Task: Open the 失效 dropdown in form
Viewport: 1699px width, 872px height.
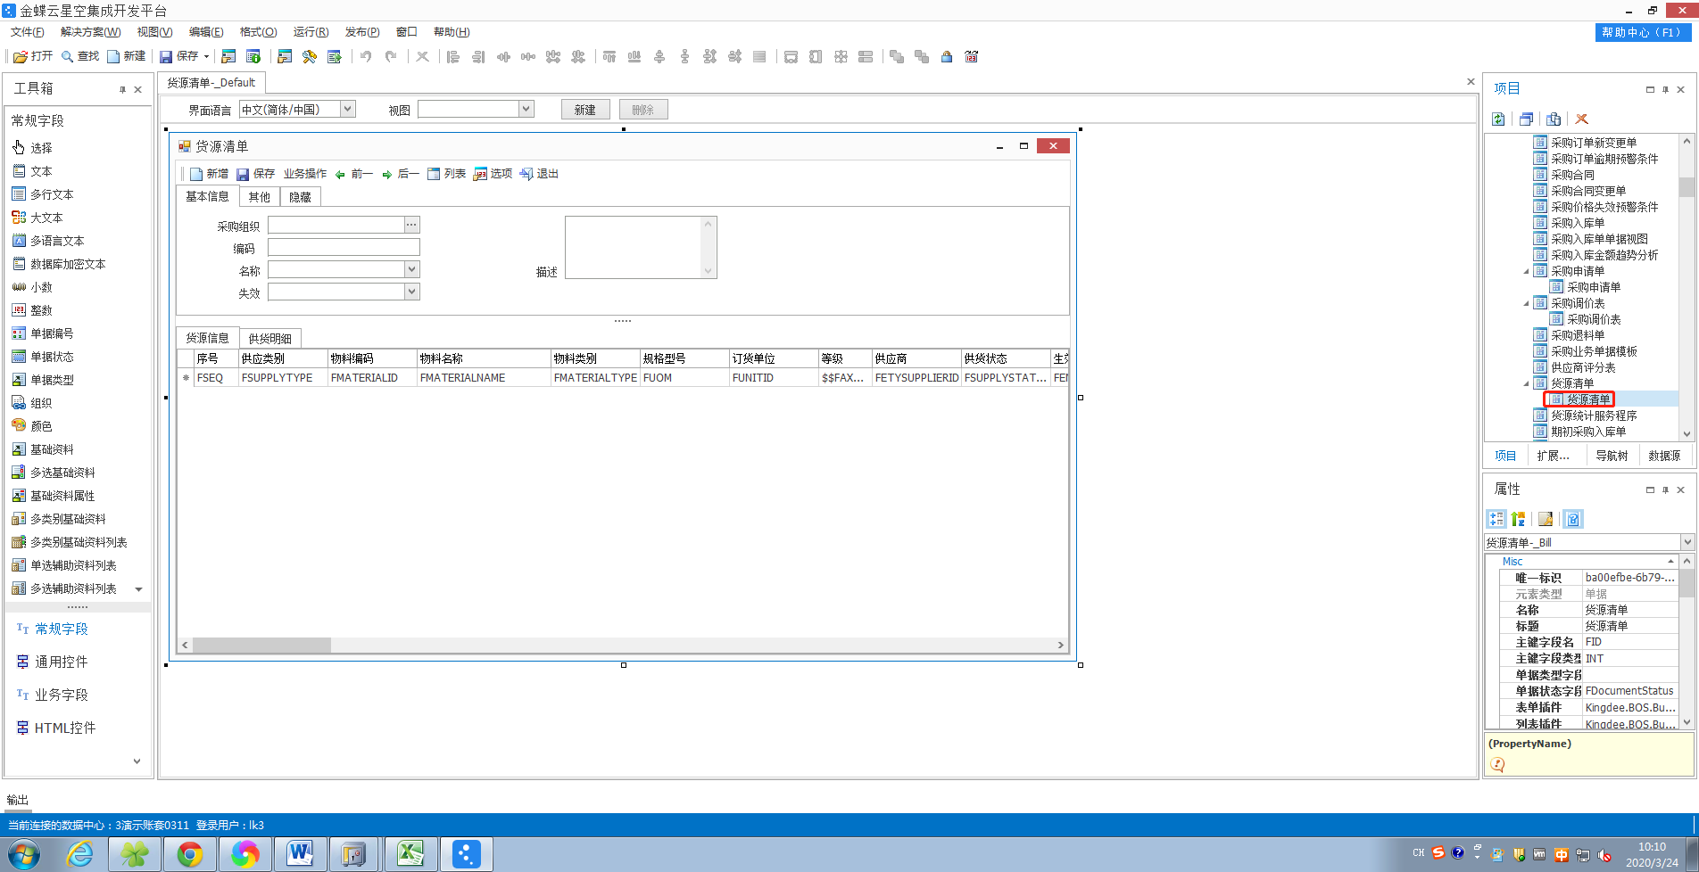Action: tap(411, 292)
